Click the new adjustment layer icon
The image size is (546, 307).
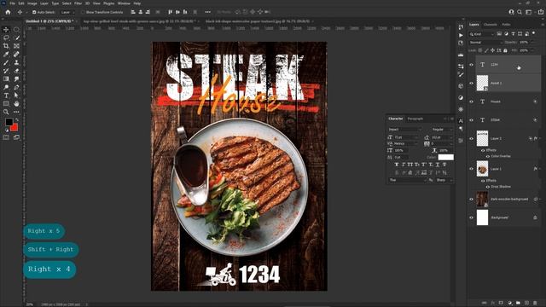coord(509,304)
